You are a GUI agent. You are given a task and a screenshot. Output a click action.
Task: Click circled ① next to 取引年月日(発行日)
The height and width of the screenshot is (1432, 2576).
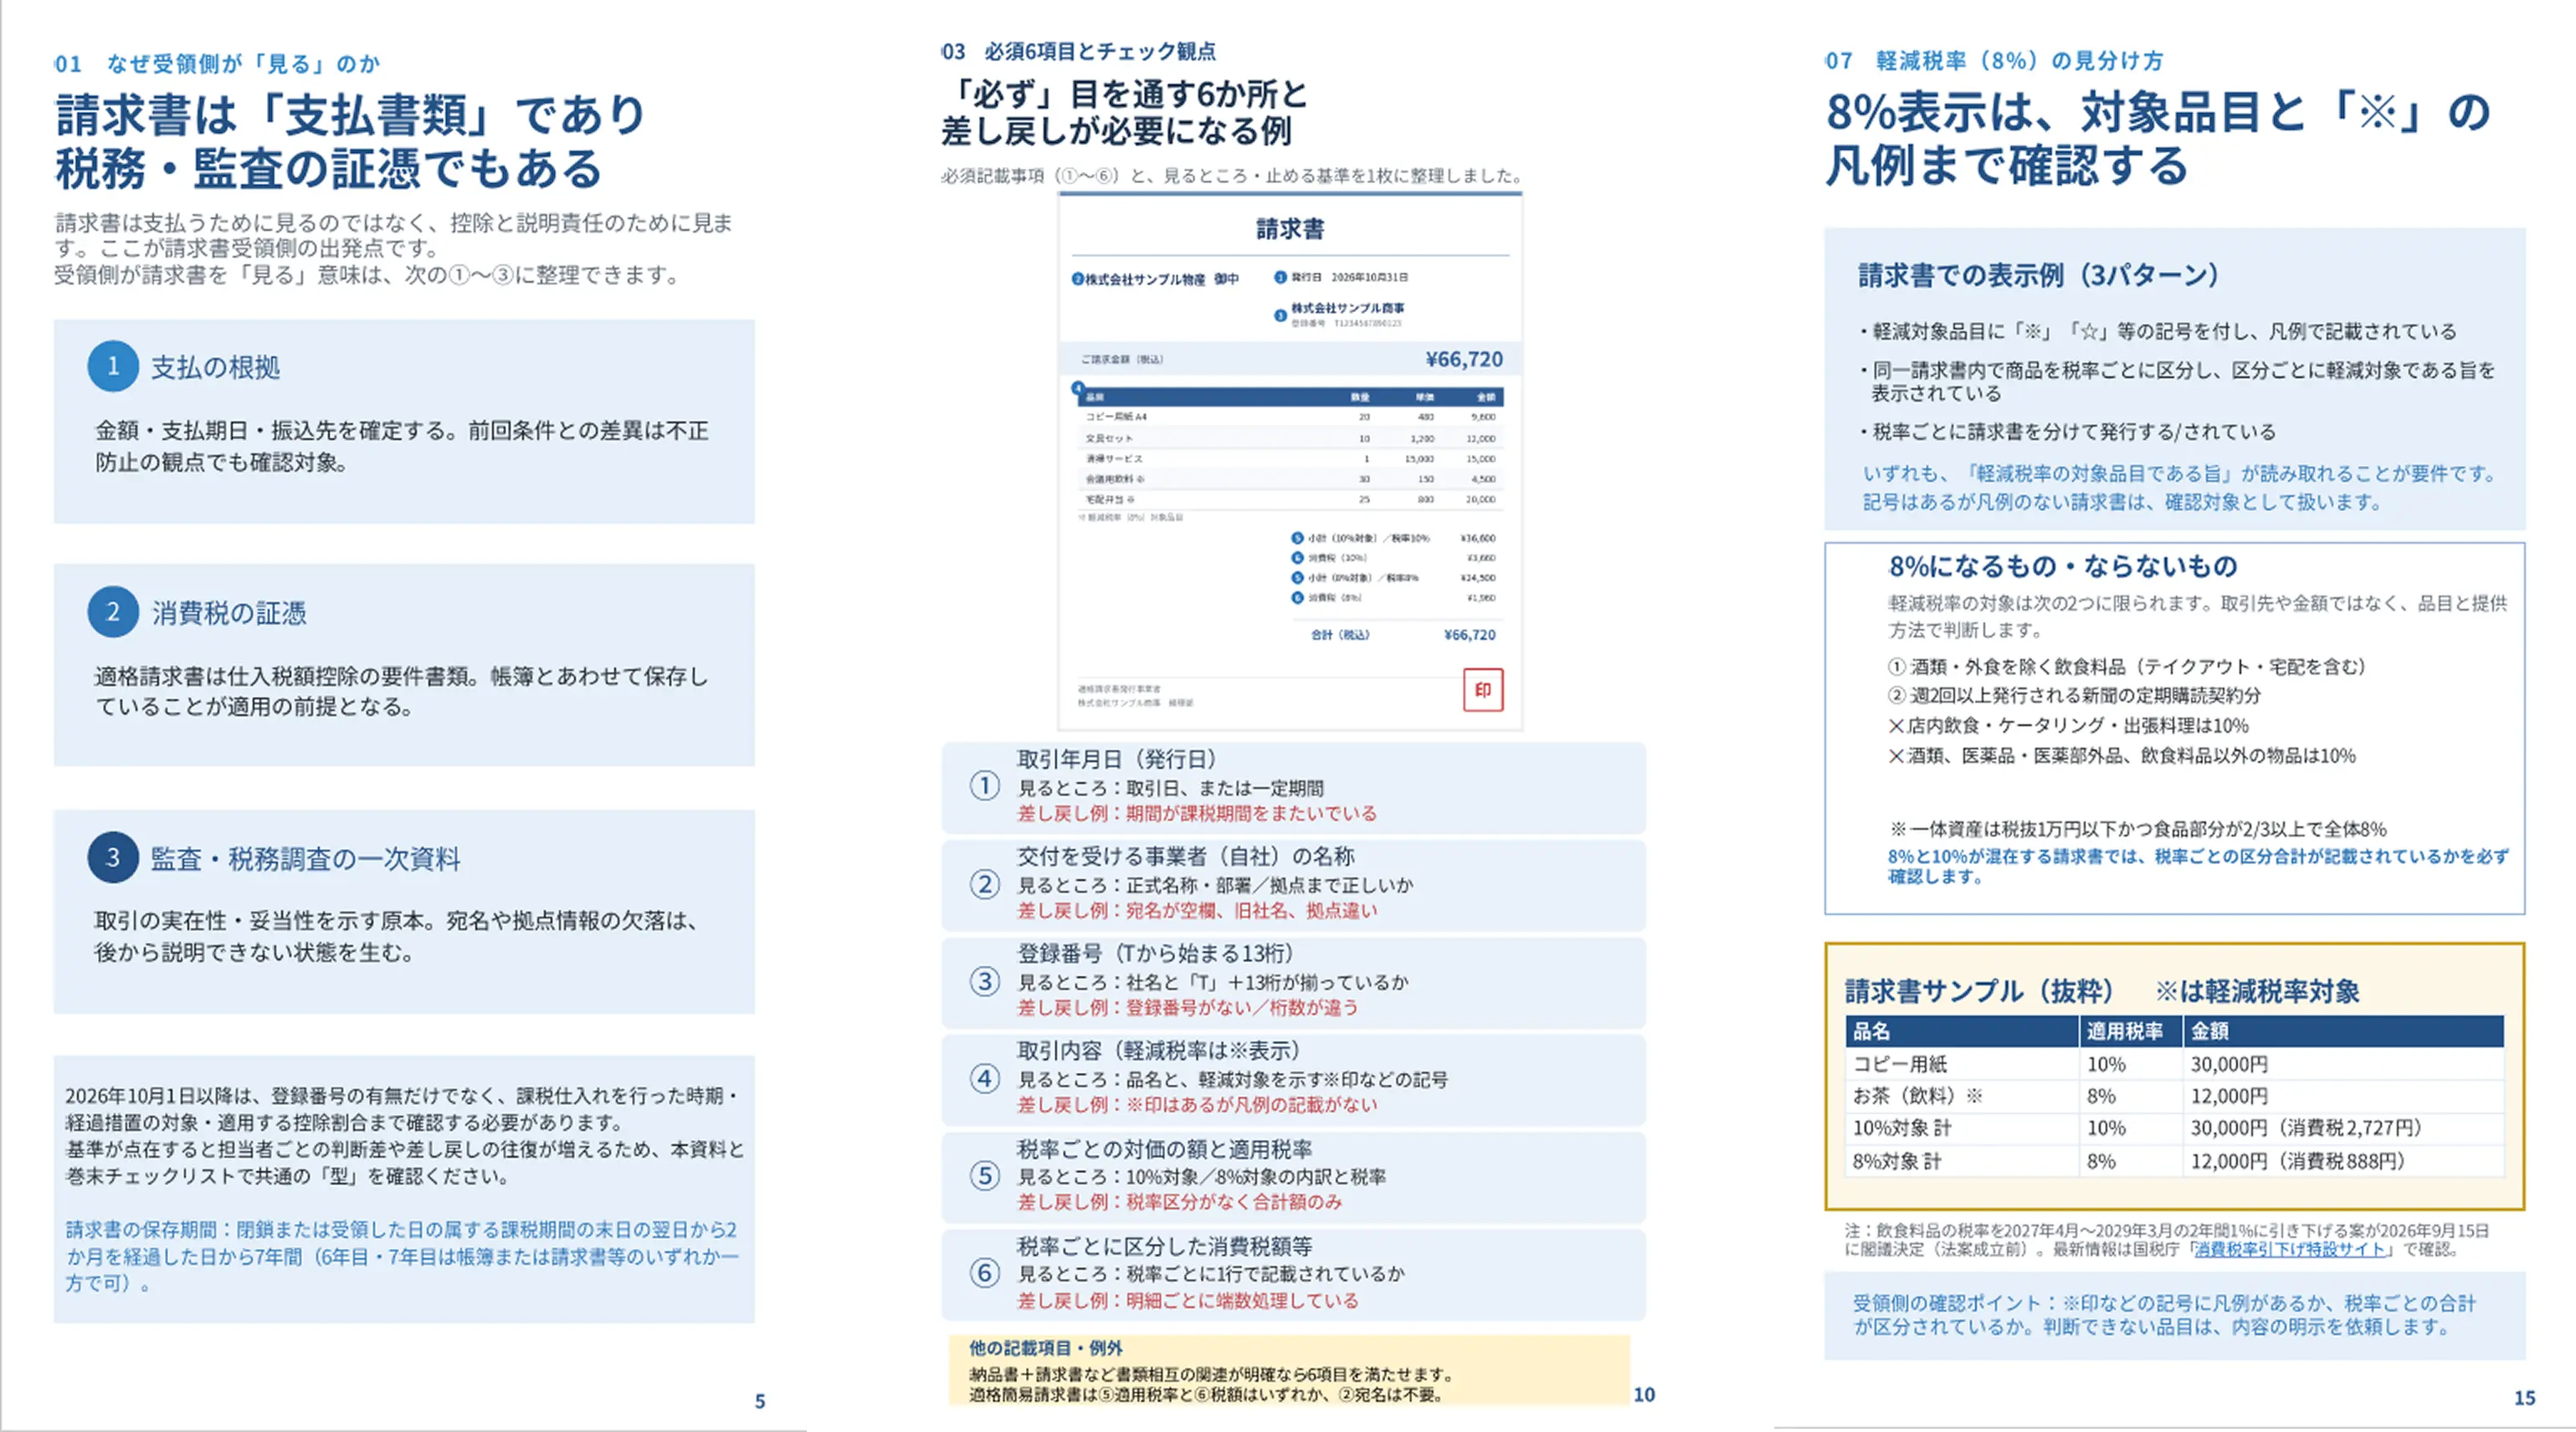point(985,786)
